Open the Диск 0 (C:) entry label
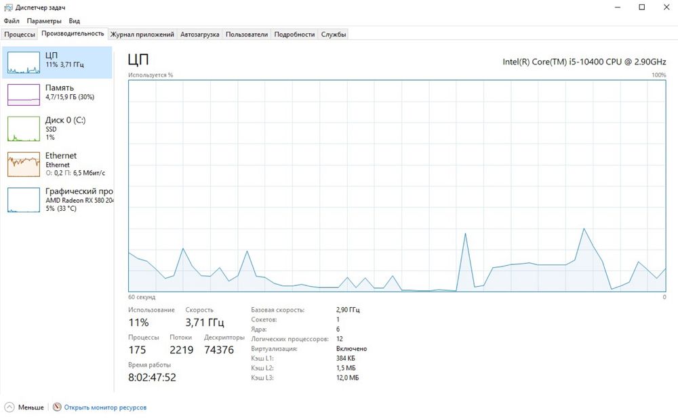678x419 pixels. coord(65,120)
